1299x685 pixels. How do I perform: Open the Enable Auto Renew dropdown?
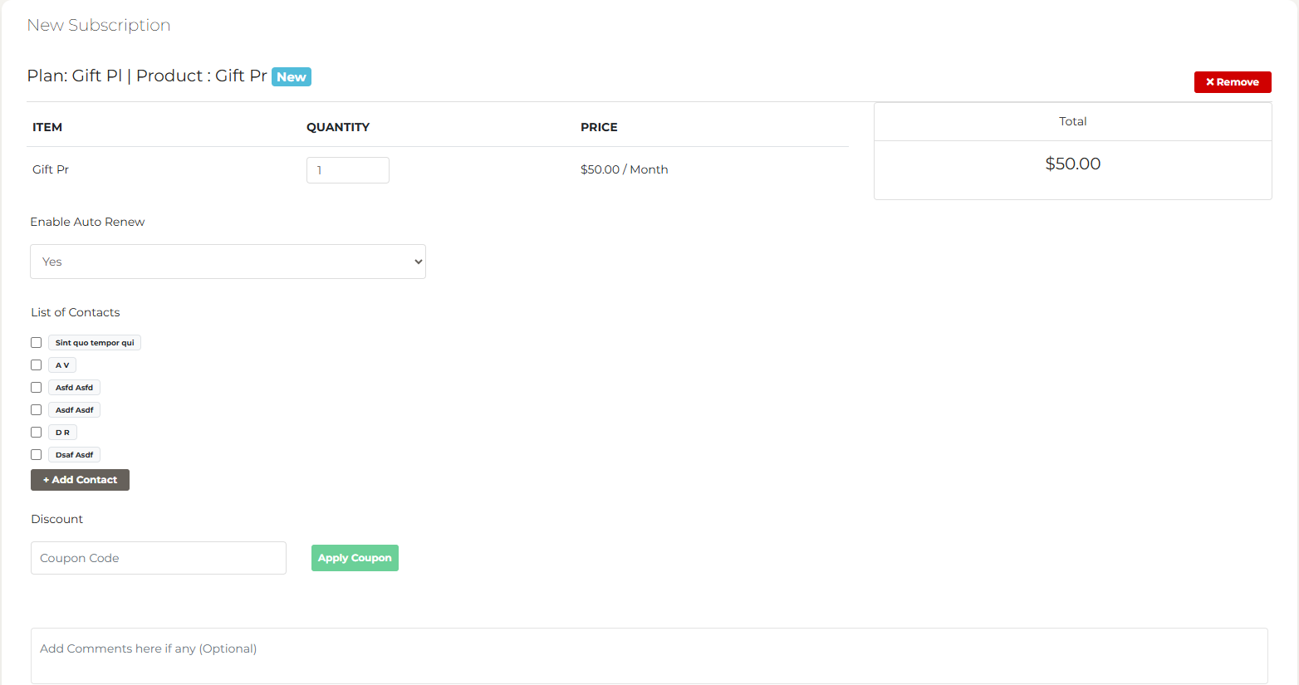click(x=228, y=261)
